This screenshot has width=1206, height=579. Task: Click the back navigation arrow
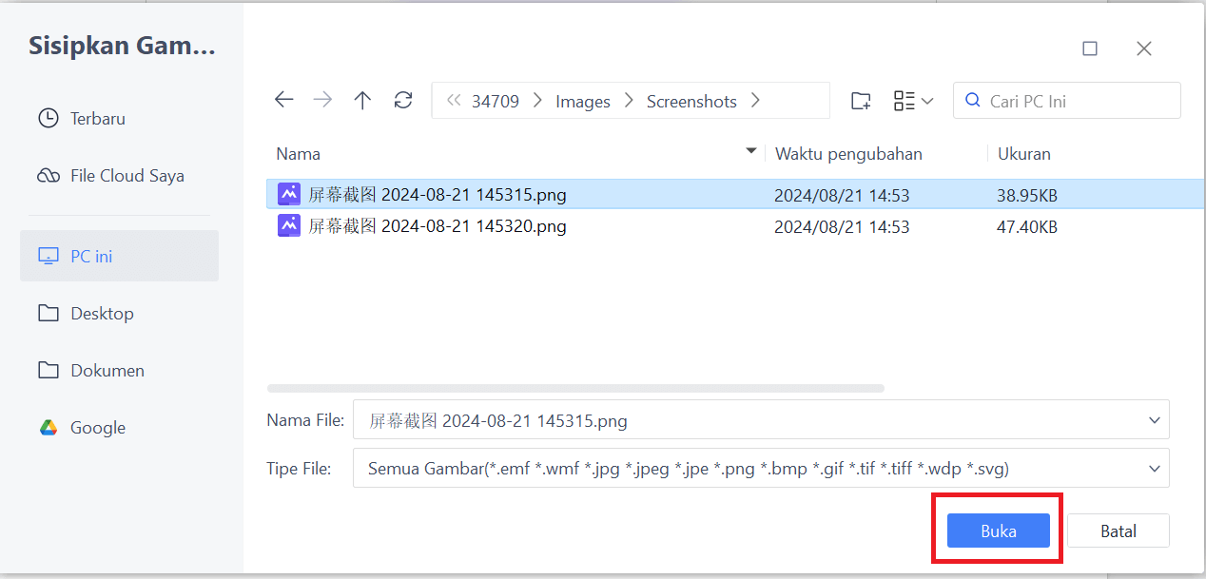(x=283, y=99)
